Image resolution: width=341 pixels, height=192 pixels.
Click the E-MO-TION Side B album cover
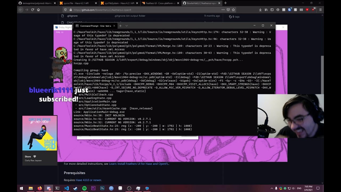click(40, 133)
